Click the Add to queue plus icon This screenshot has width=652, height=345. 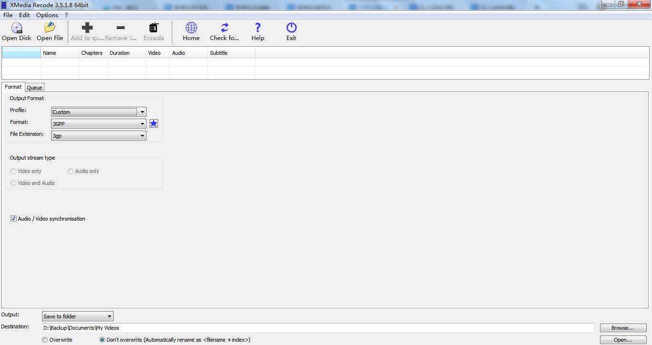[87, 28]
